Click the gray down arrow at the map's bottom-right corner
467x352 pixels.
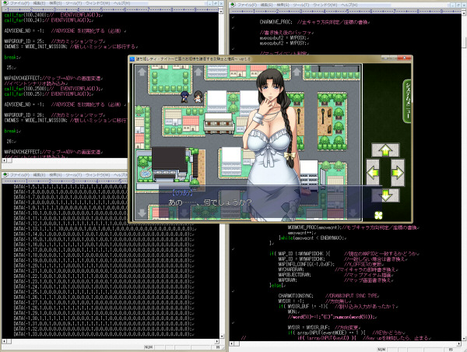click(353, 213)
